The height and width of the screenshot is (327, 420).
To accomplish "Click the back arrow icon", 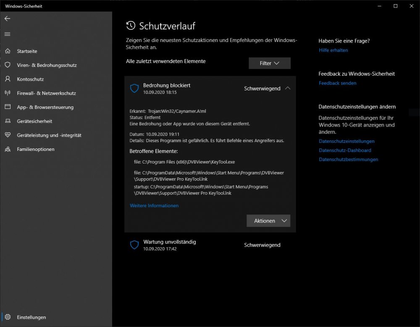I will [x=7, y=18].
